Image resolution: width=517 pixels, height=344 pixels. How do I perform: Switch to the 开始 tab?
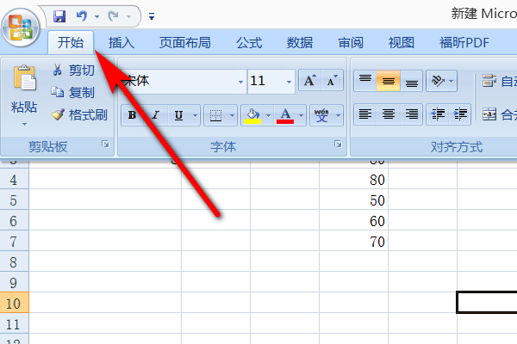(x=71, y=42)
